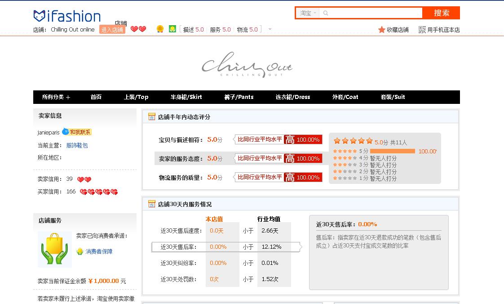This screenshot has width=504, height=304.
Task: Click the 消费者保障 link
Action: (99, 251)
